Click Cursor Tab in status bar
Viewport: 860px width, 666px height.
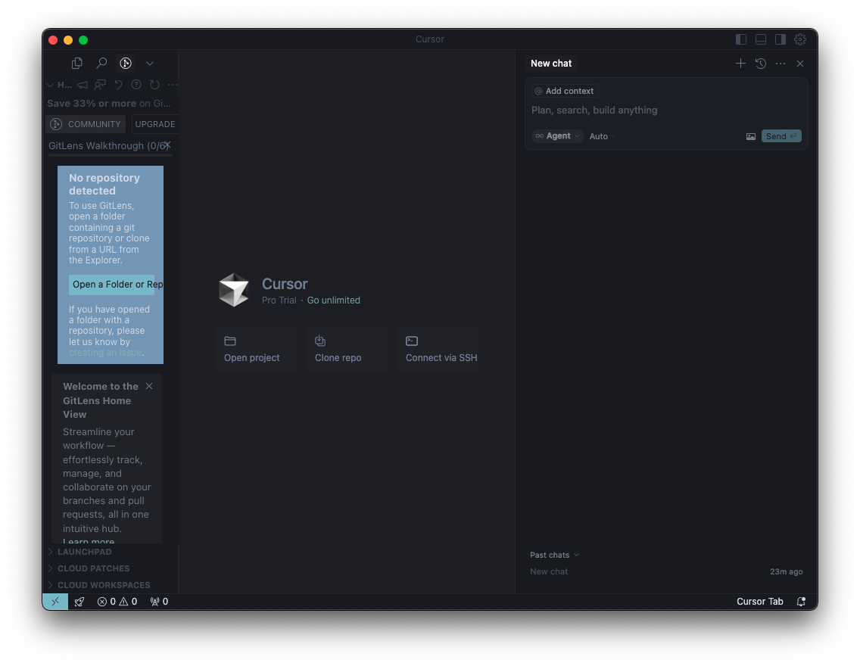759,602
